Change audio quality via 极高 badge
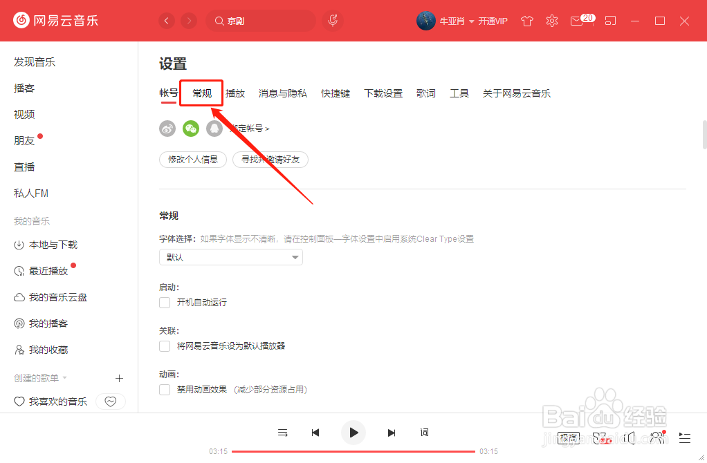 pos(569,438)
